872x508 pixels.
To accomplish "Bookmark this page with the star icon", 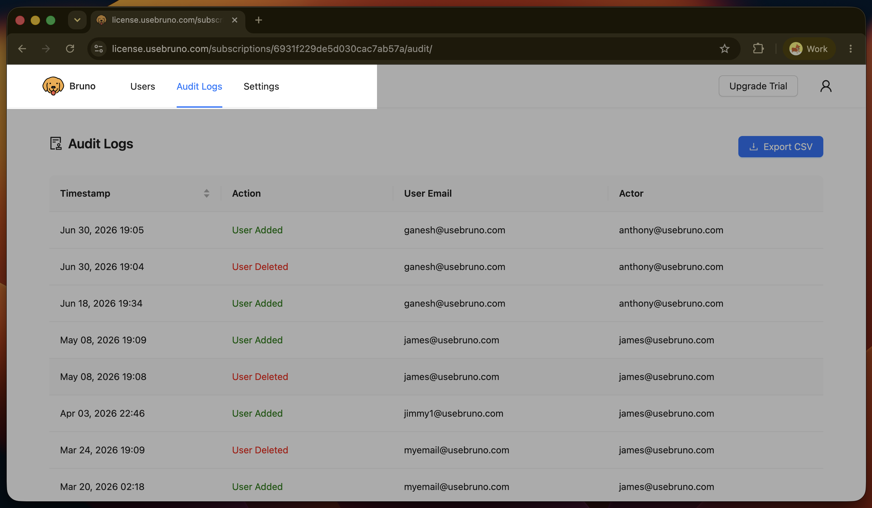I will click(x=724, y=49).
